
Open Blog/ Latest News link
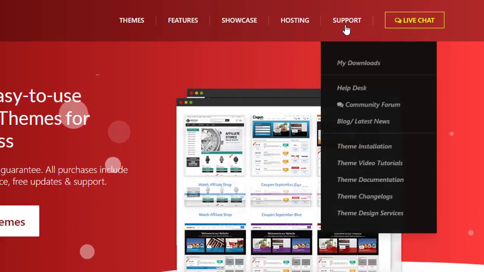coord(363,121)
